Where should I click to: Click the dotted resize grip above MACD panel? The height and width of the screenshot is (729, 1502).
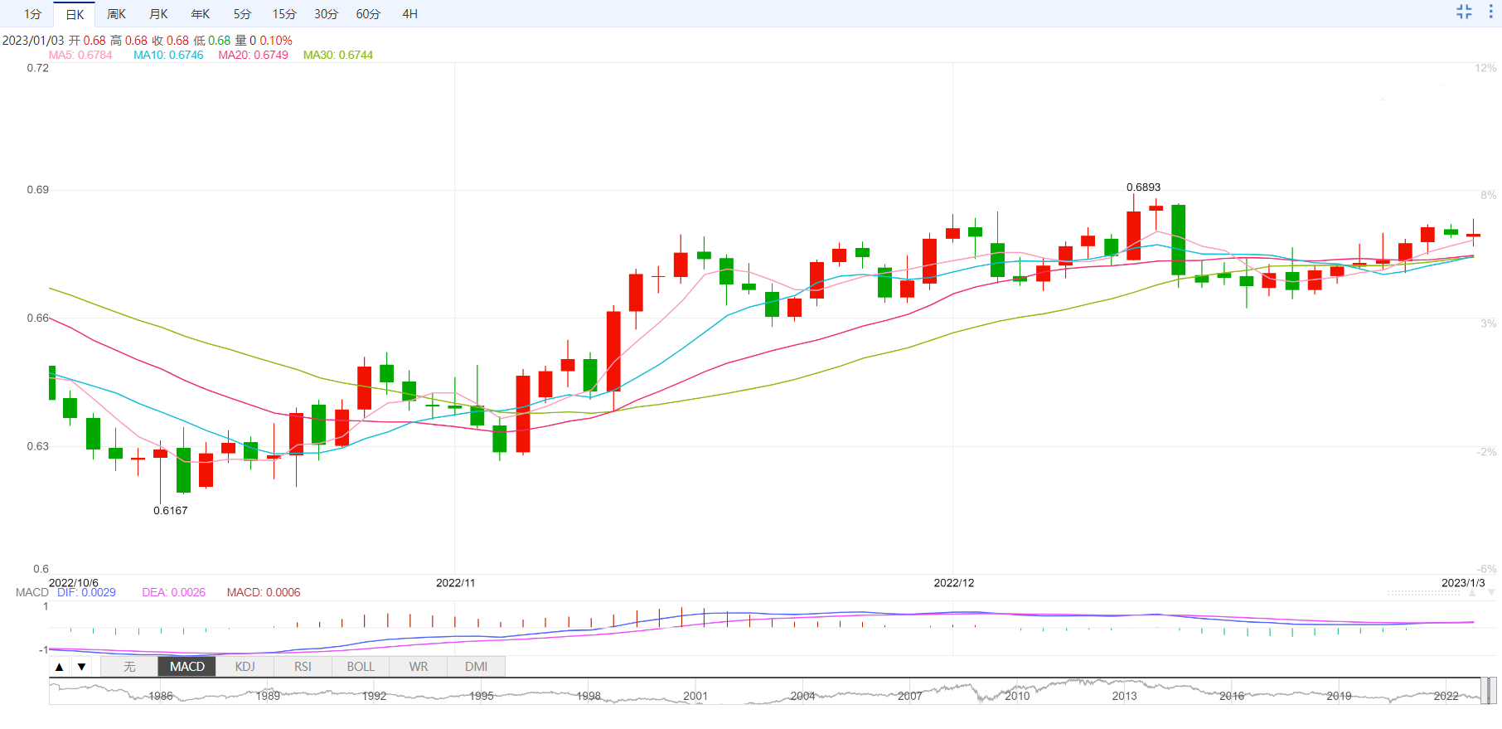coord(1424,593)
